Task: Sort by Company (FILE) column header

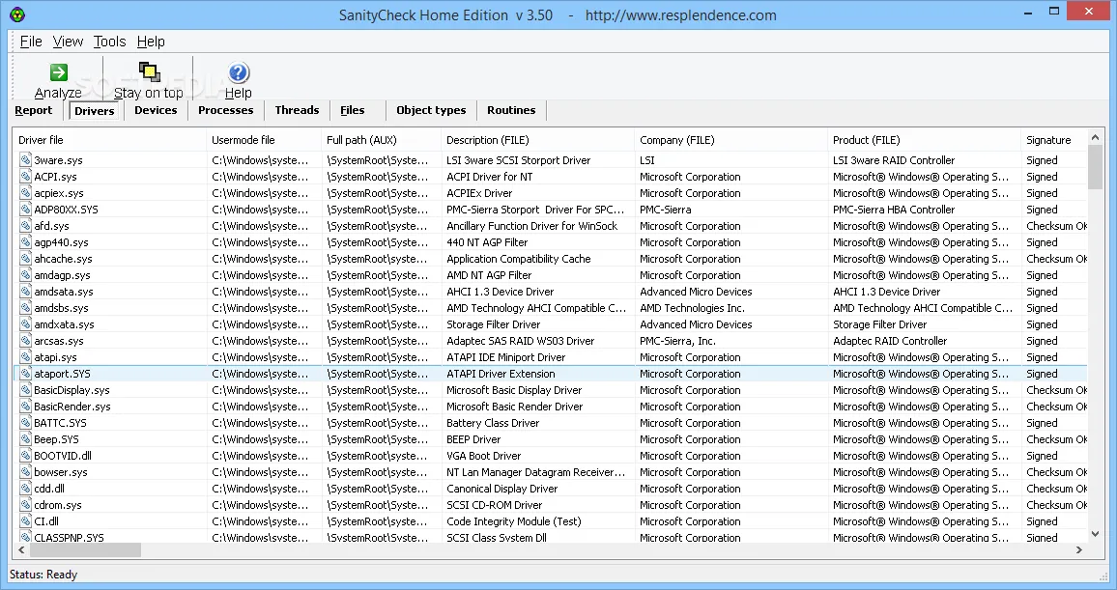Action: 730,140
